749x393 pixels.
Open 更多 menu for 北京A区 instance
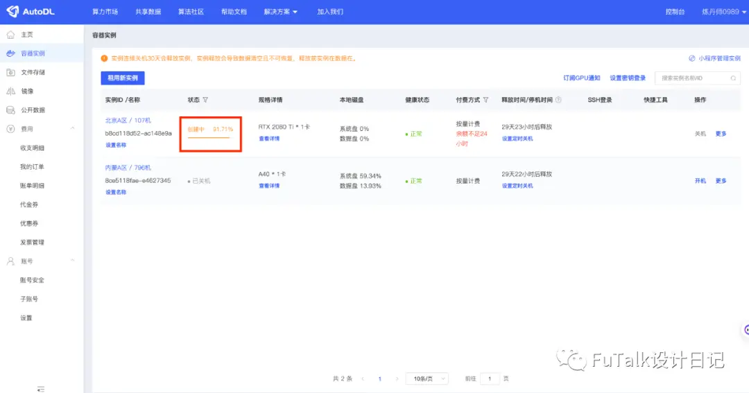(721, 134)
